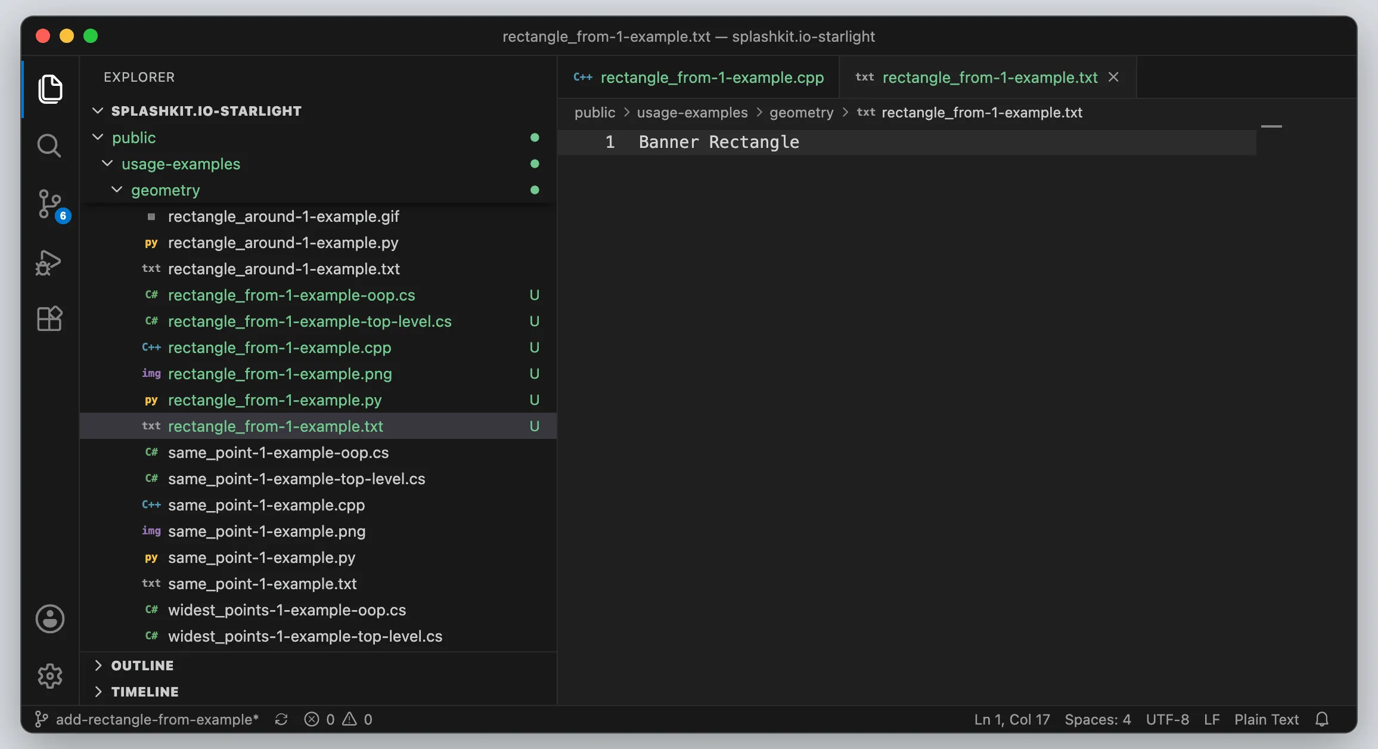
Task: Click the Banner Rectangle text on line 1
Action: 719,142
